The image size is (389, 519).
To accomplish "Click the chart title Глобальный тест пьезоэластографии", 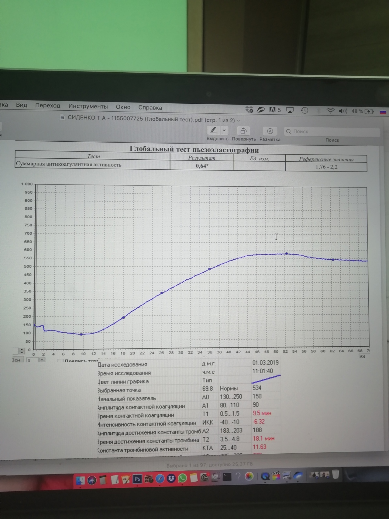I will pos(194,149).
